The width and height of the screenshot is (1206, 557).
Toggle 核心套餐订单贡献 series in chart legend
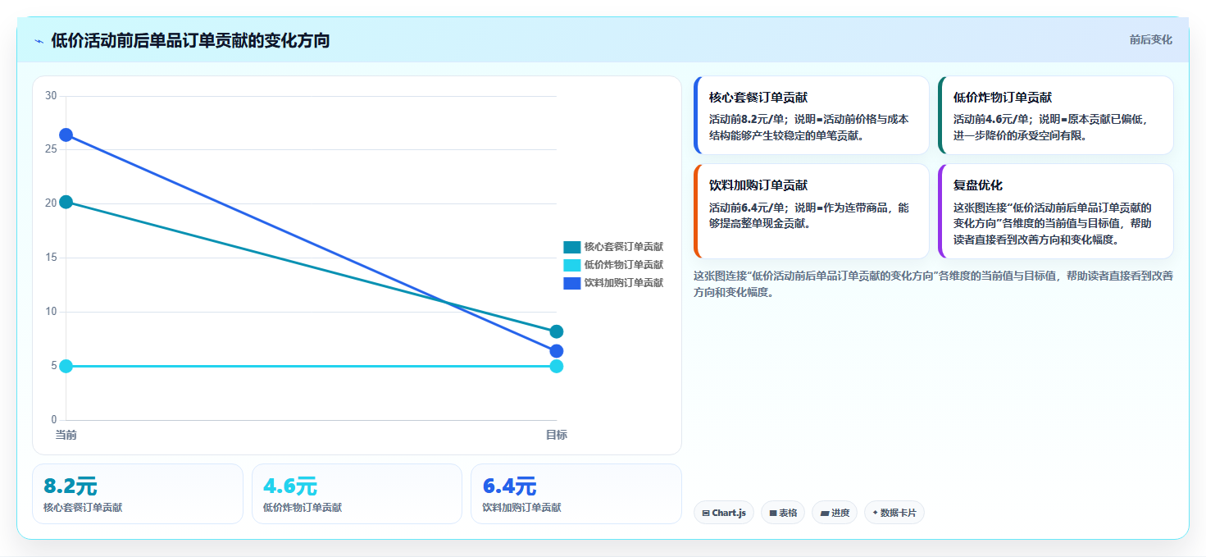point(613,247)
